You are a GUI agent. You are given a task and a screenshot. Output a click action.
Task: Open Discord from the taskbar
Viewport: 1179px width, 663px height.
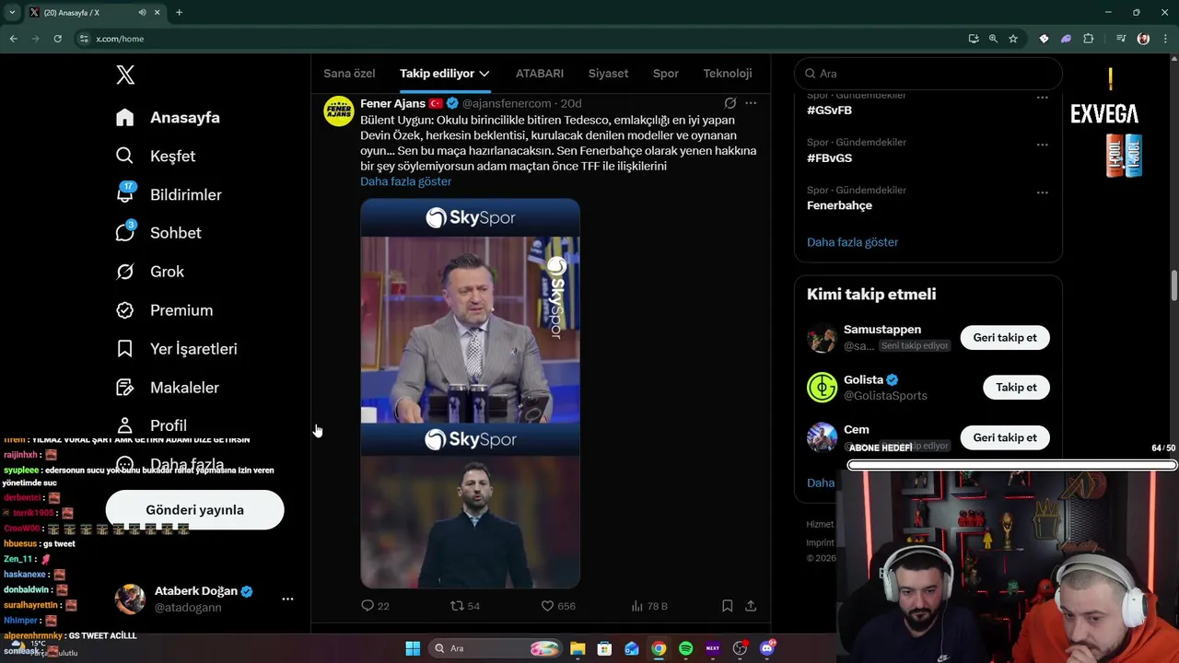click(x=766, y=648)
